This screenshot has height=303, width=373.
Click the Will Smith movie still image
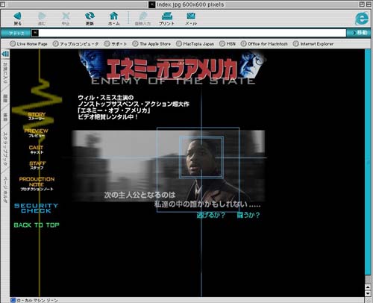(169, 166)
